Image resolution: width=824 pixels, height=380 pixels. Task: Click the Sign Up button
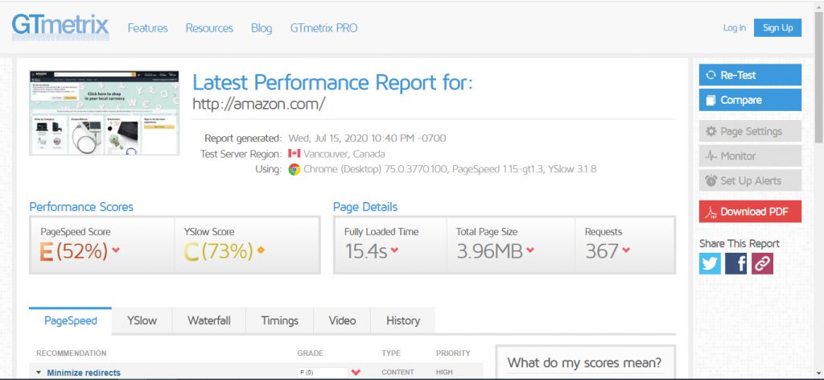click(778, 28)
